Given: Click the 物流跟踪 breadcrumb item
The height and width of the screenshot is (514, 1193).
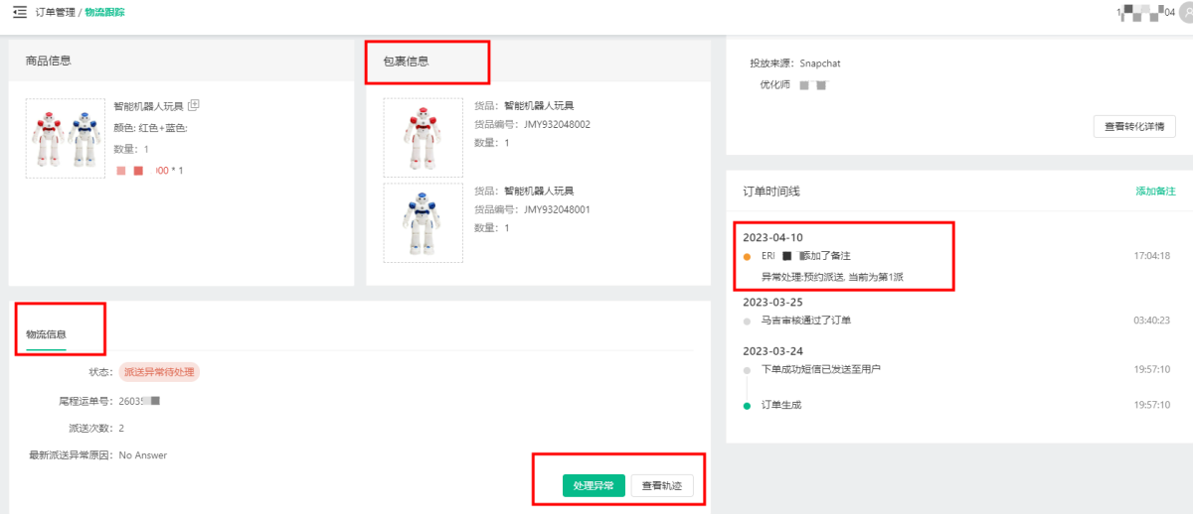Looking at the screenshot, I should (x=105, y=12).
